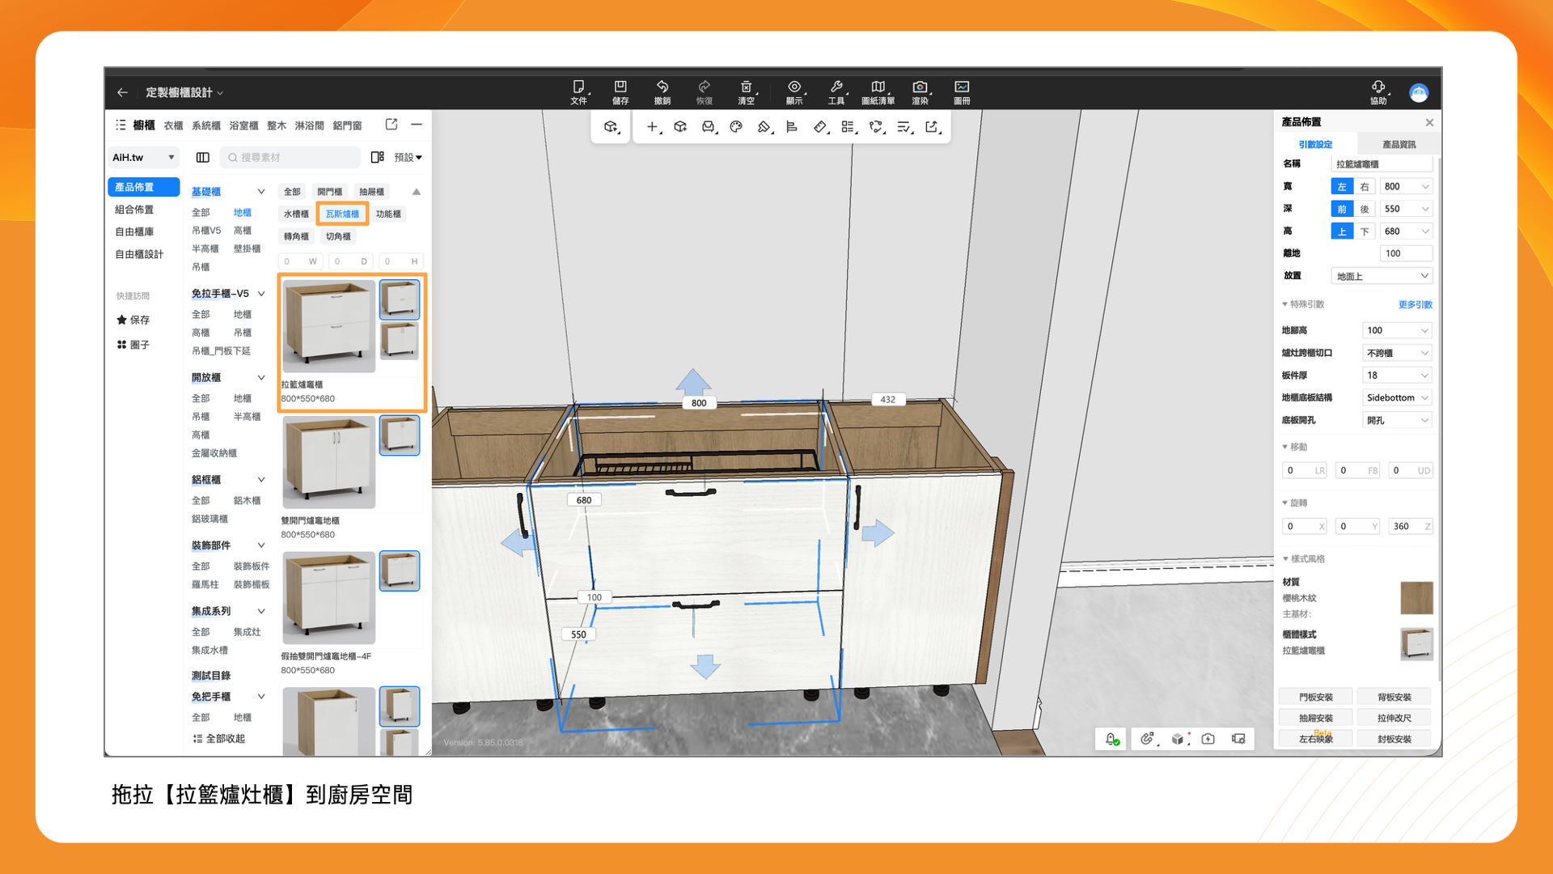Image resolution: width=1553 pixels, height=874 pixels.
Task: Click the palette color icon in floating toolbar
Action: (736, 127)
